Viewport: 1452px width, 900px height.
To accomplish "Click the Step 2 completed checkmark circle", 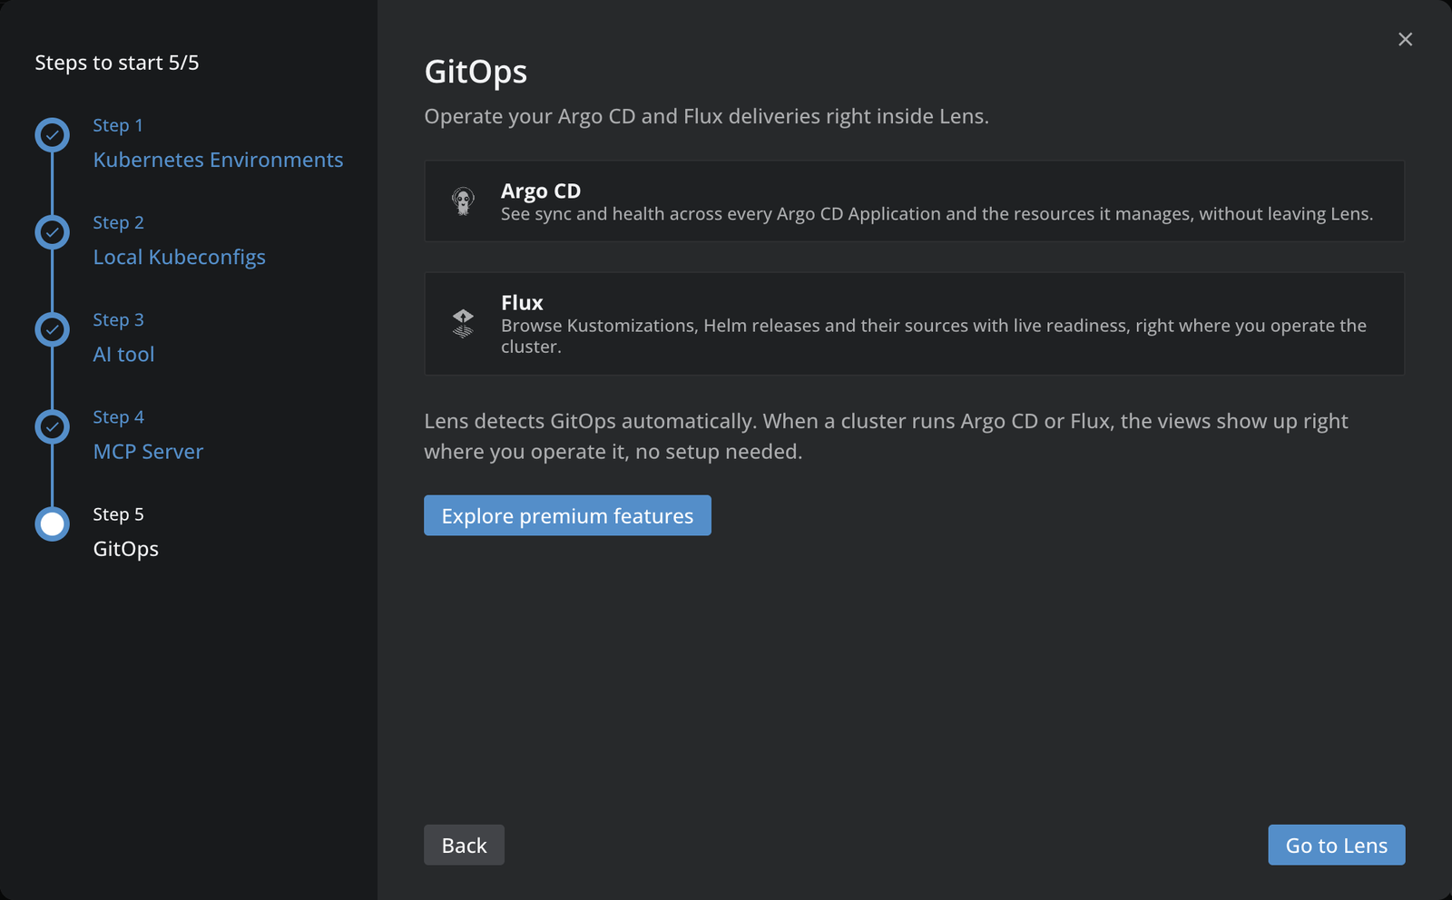I will coord(53,232).
